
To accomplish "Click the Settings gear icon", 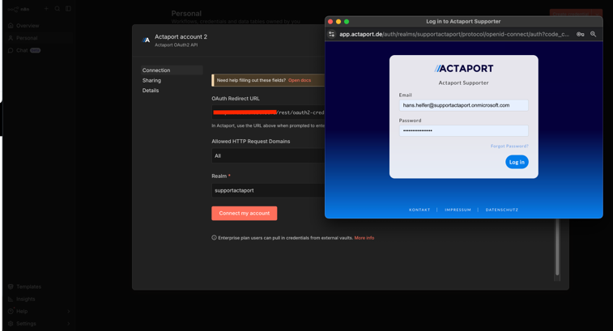I will click(11, 324).
